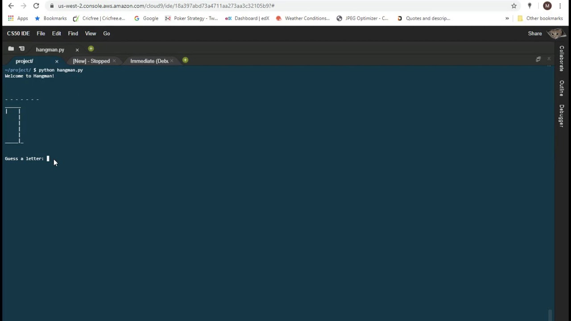Open the Find menu
The width and height of the screenshot is (571, 321).
(x=73, y=33)
